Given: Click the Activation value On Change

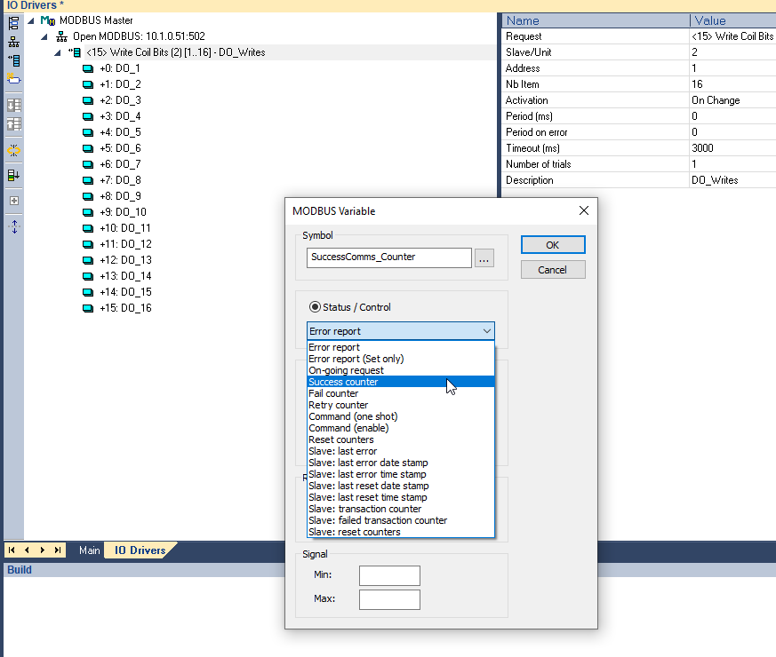Looking at the screenshot, I should tap(716, 100).
